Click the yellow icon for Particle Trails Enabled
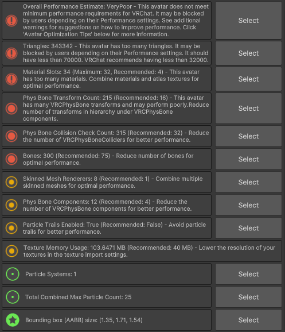Viewport: 285px width, 332px height. [x=11, y=228]
